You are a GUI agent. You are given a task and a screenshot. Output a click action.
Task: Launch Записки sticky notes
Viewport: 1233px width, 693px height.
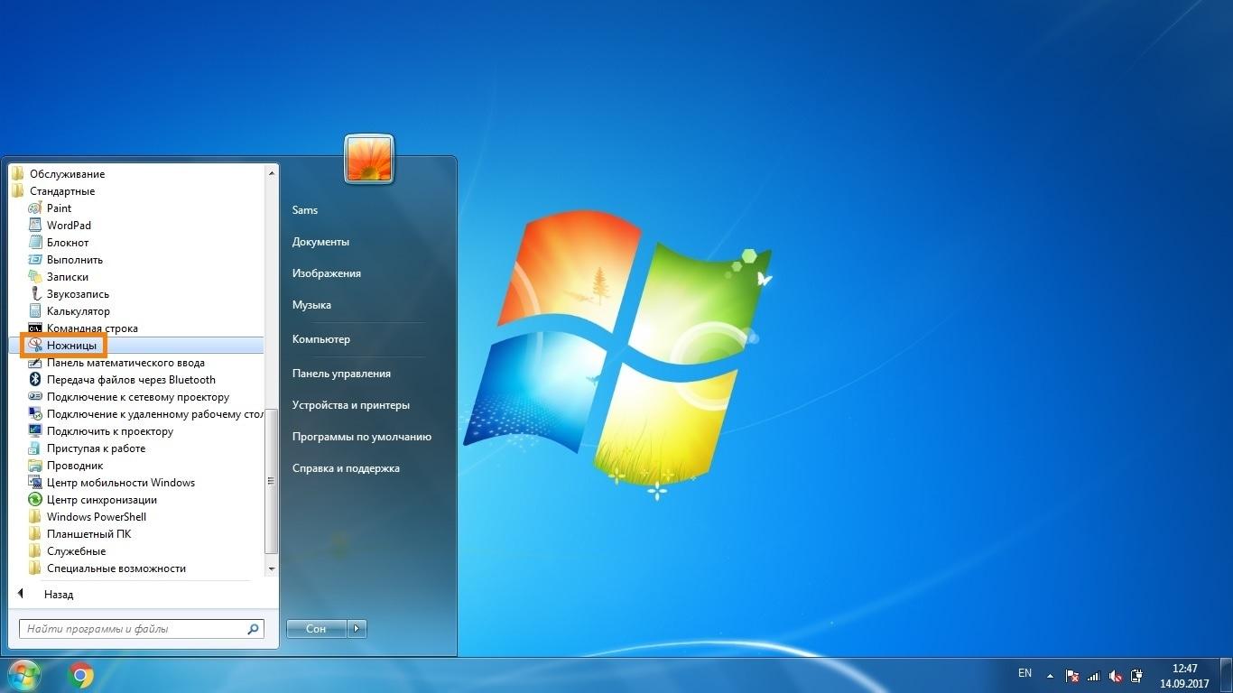coord(67,277)
